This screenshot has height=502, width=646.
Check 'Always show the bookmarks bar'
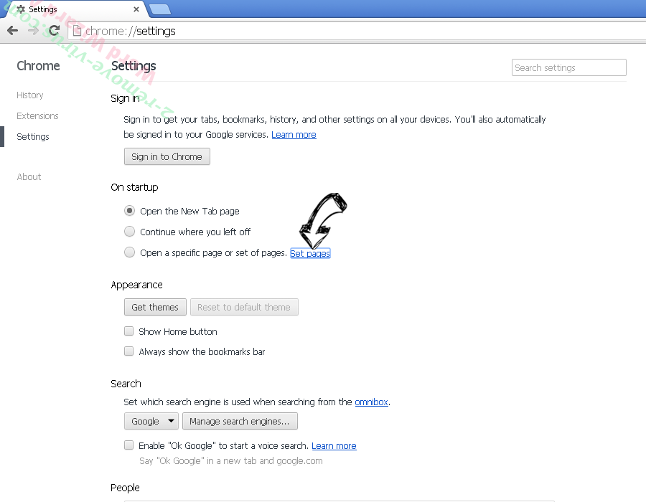(x=129, y=351)
